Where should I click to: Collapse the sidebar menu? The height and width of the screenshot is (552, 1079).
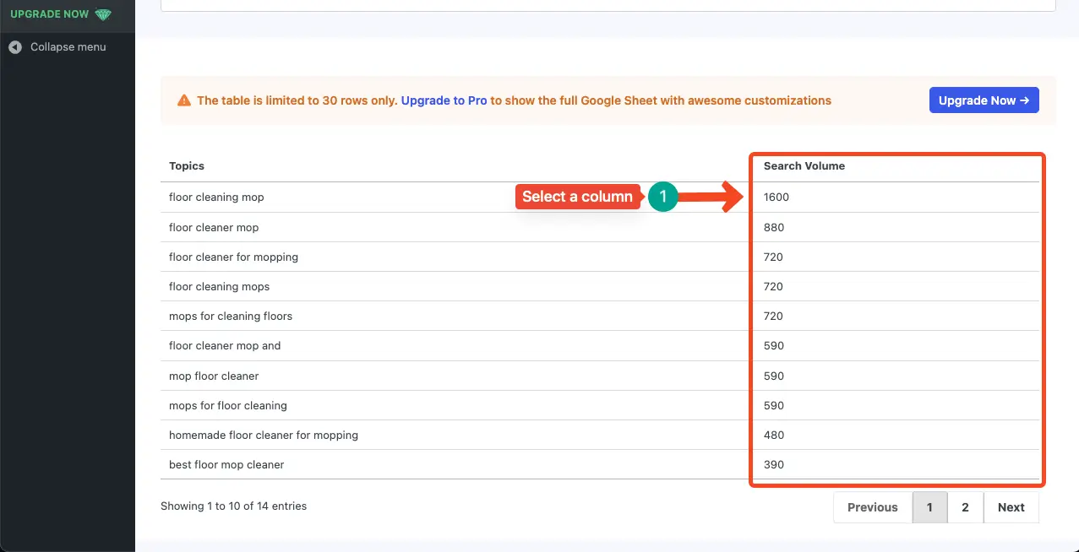(57, 47)
